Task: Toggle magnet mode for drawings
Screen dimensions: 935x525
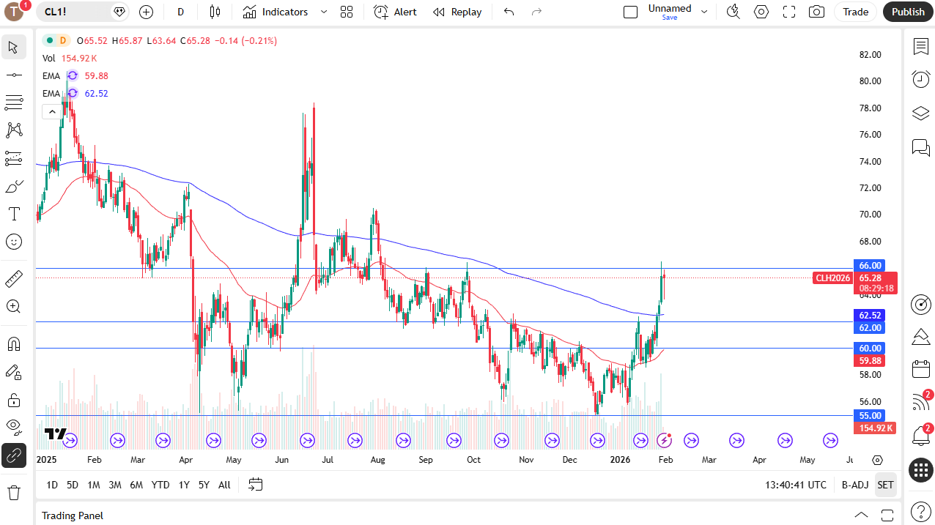Action: 13,344
